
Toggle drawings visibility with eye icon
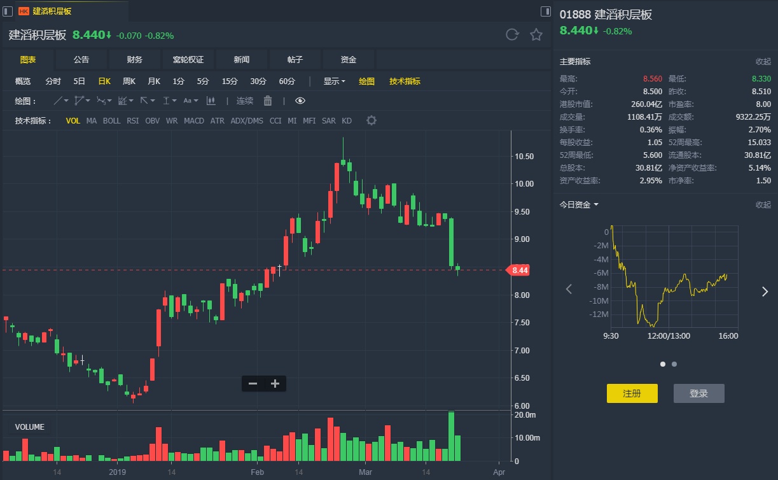(x=300, y=101)
